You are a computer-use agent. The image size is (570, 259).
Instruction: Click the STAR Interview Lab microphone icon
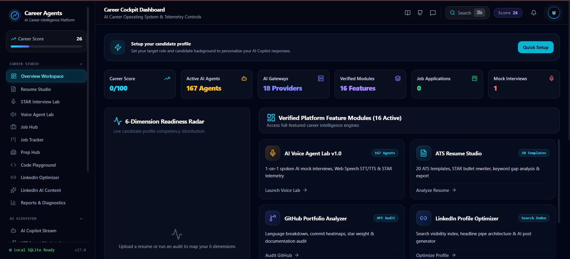tap(13, 102)
